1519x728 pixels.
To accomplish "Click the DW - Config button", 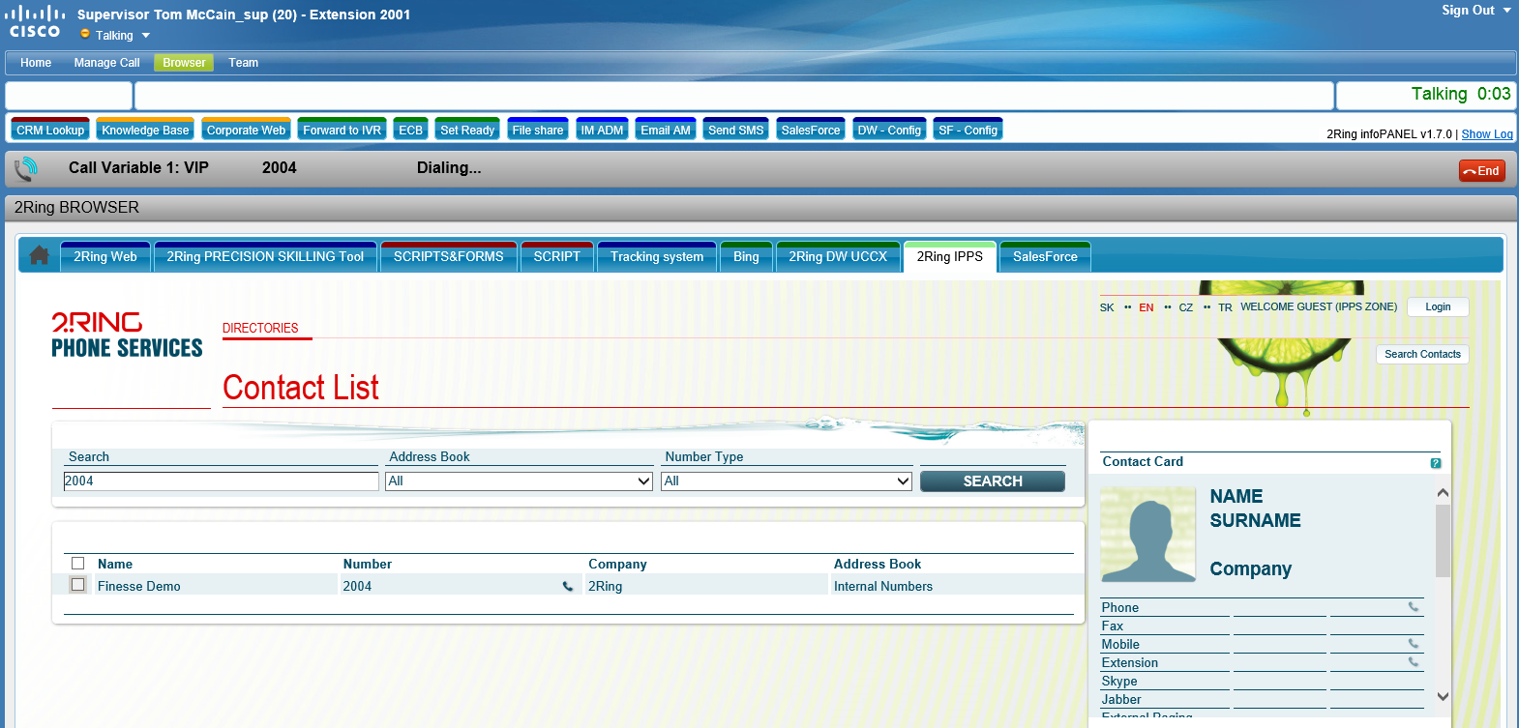I will (889, 130).
